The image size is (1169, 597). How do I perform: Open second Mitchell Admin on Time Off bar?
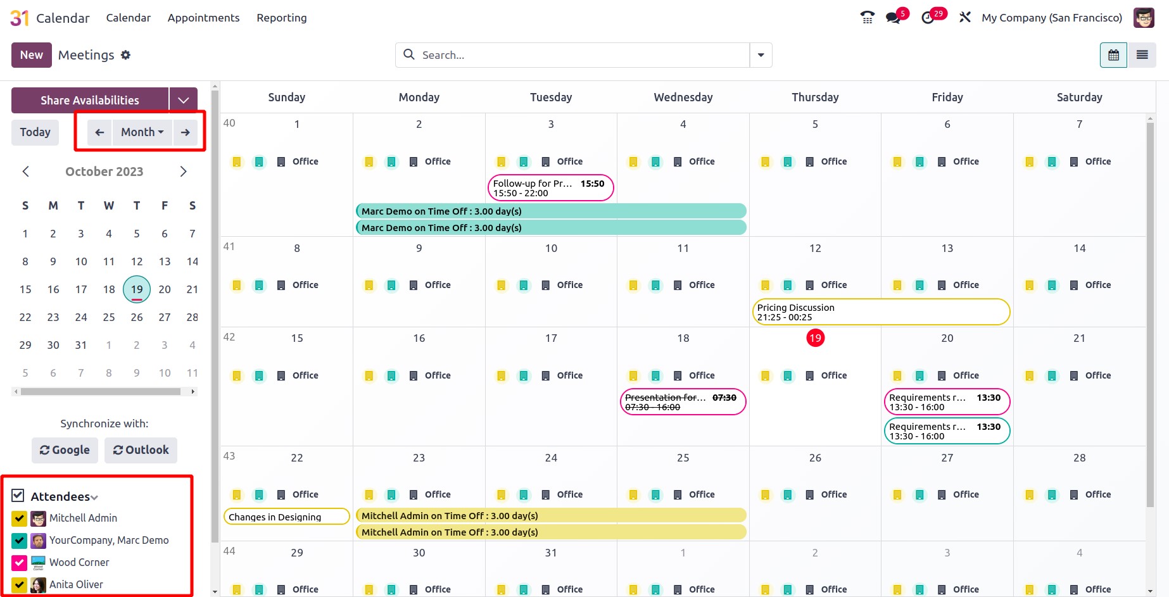click(x=551, y=532)
